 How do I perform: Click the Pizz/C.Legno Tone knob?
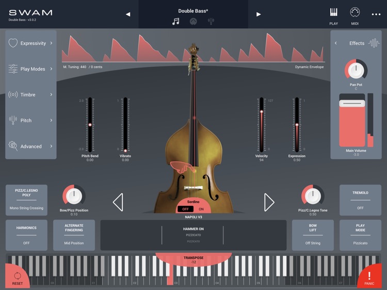313,196
